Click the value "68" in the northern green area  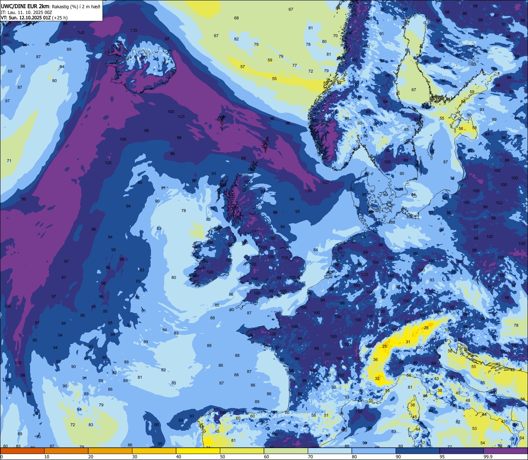tap(236, 18)
